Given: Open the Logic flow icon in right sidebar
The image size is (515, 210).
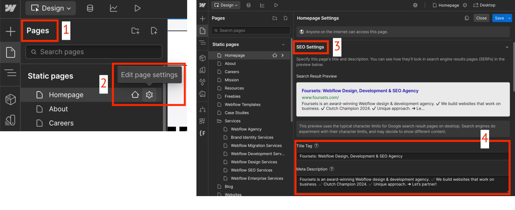Looking at the screenshot, I should point(203,109).
